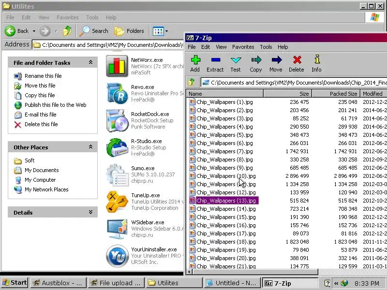Open My Computer in Other Places

click(x=40, y=180)
